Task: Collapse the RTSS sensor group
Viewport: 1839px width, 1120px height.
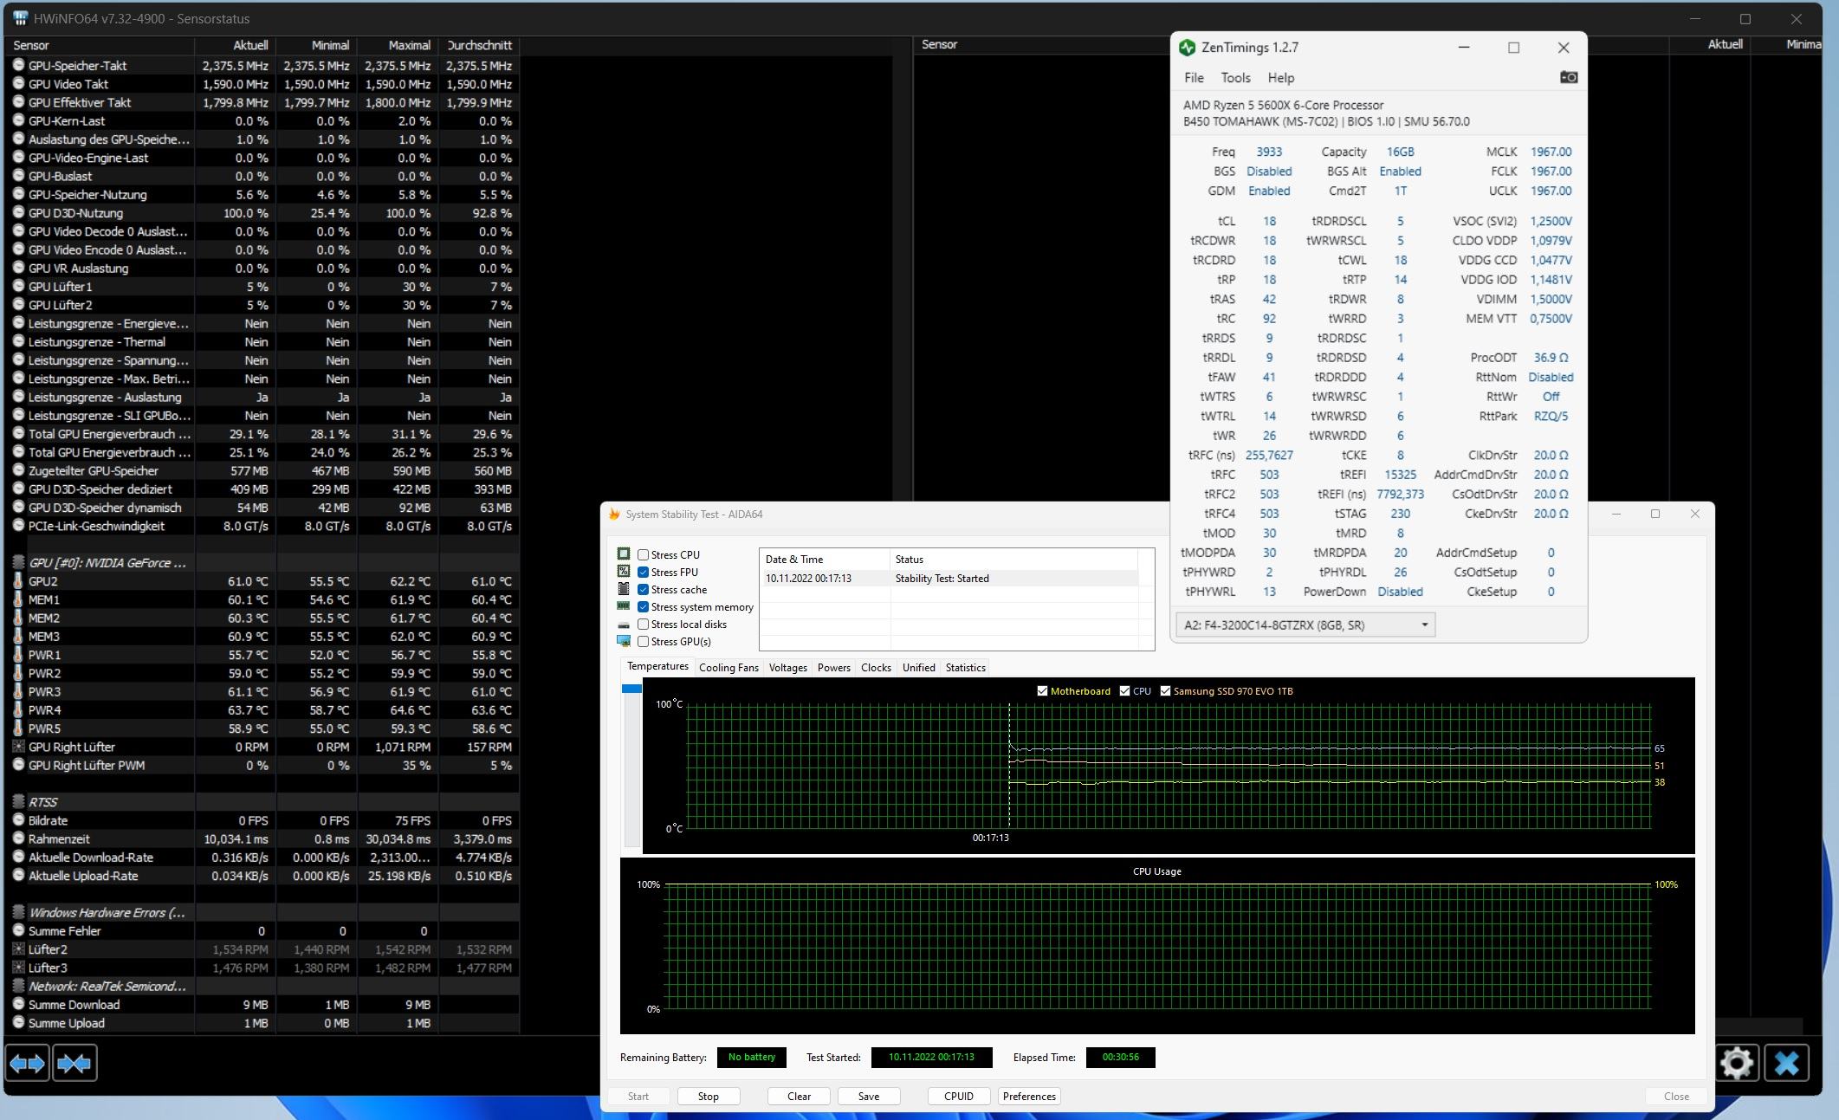Action: pyautogui.click(x=18, y=802)
